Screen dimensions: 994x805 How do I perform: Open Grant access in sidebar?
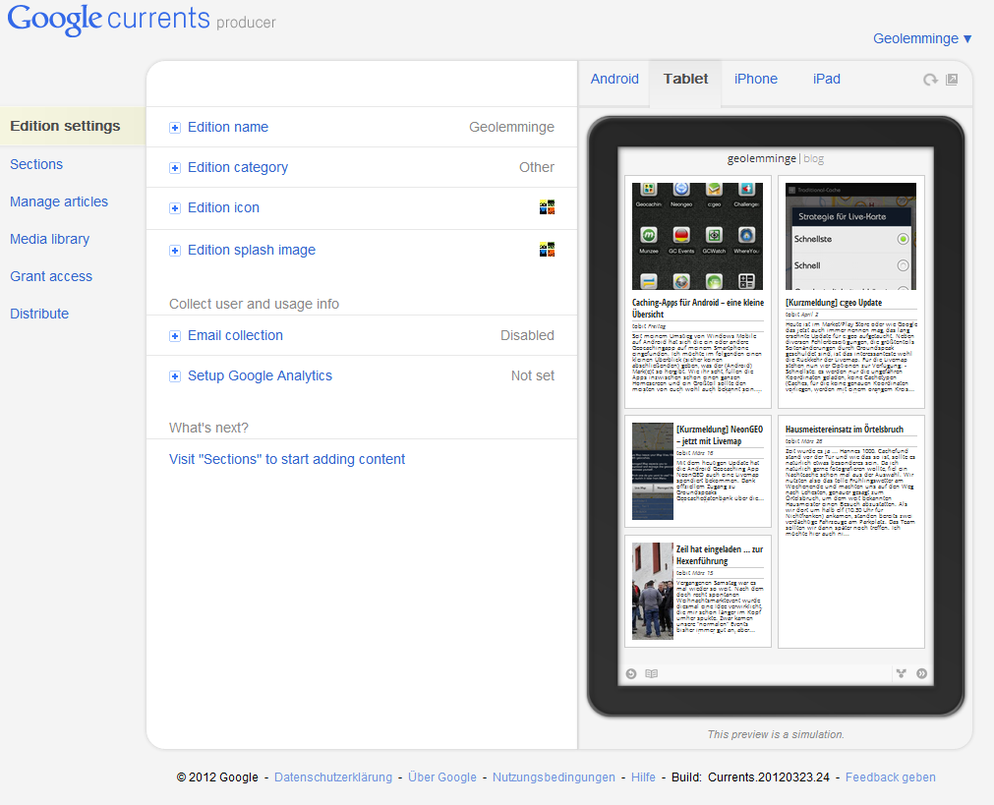pos(51,276)
